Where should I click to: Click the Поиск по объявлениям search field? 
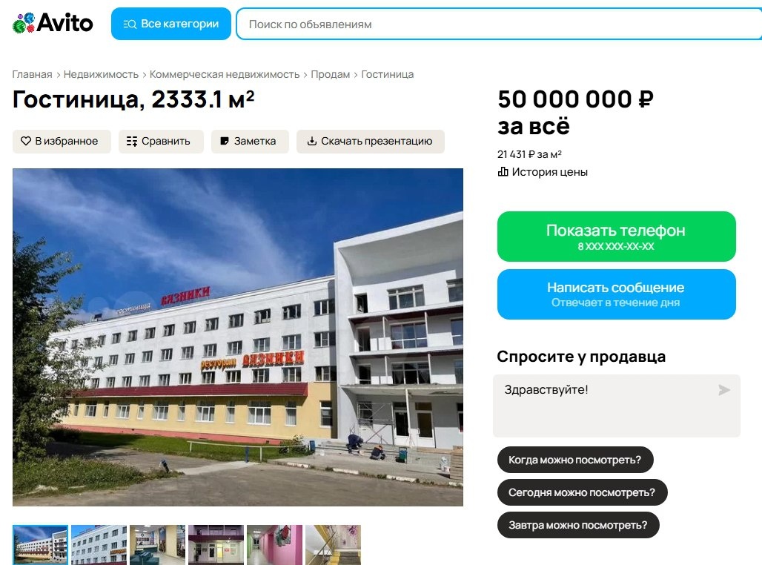pos(499,24)
